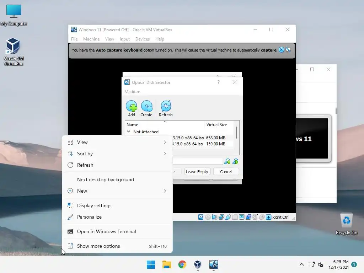Select Next desktop background
364x273 pixels.
coord(117,180)
